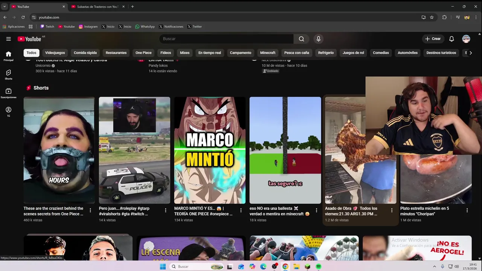Open options for the Choripan short

tap(467, 210)
